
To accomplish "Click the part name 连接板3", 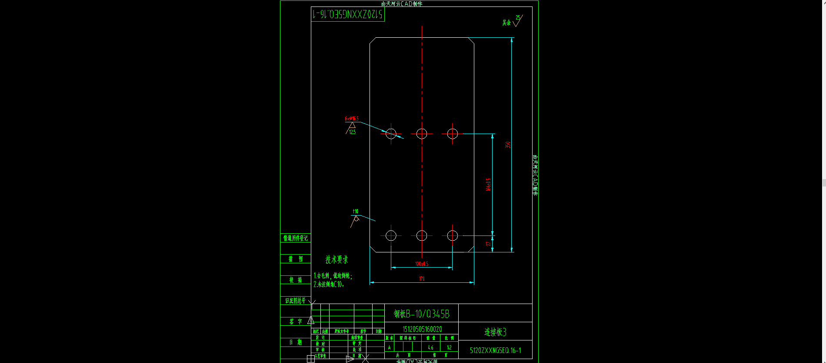I will (495, 332).
